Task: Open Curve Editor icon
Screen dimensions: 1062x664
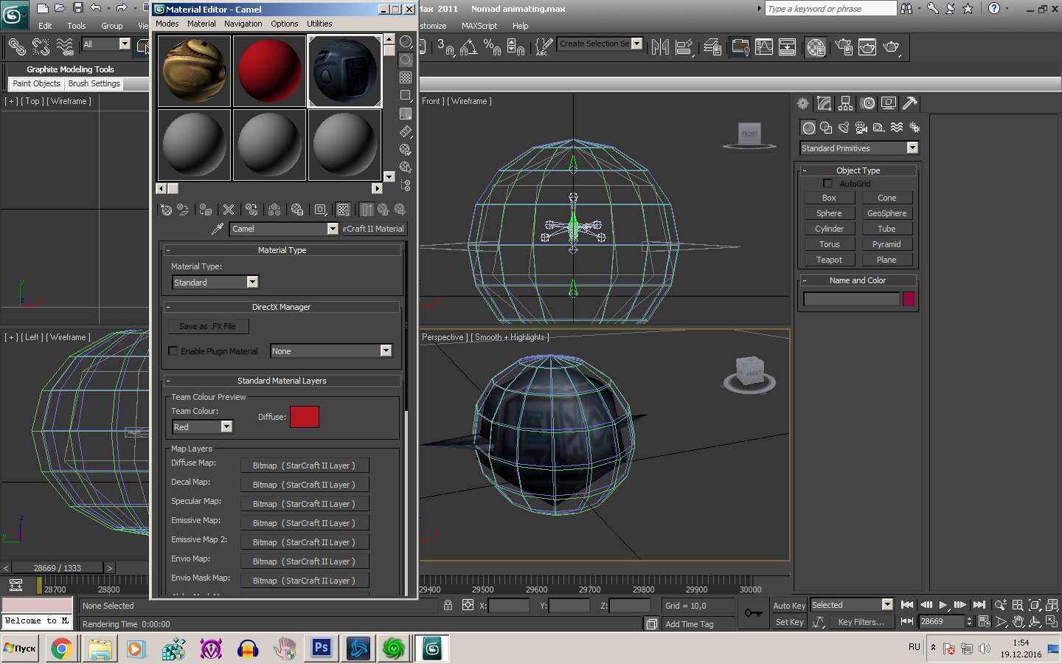Action: point(764,47)
